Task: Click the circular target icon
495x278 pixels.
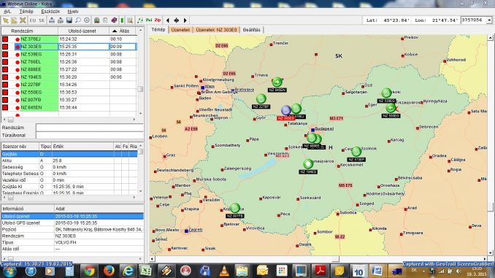Action: [x=87, y=20]
